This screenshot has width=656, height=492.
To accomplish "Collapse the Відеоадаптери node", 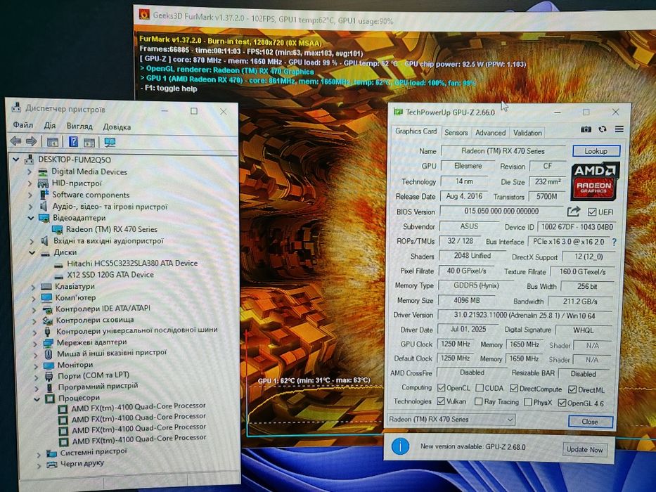I will (x=31, y=218).
